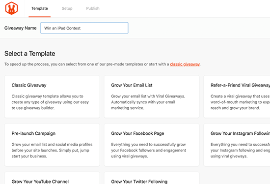Screen dimensions: 270x184
Task: Choose the Grow Your Facebook Page template
Action: pyautogui.click(x=152, y=145)
